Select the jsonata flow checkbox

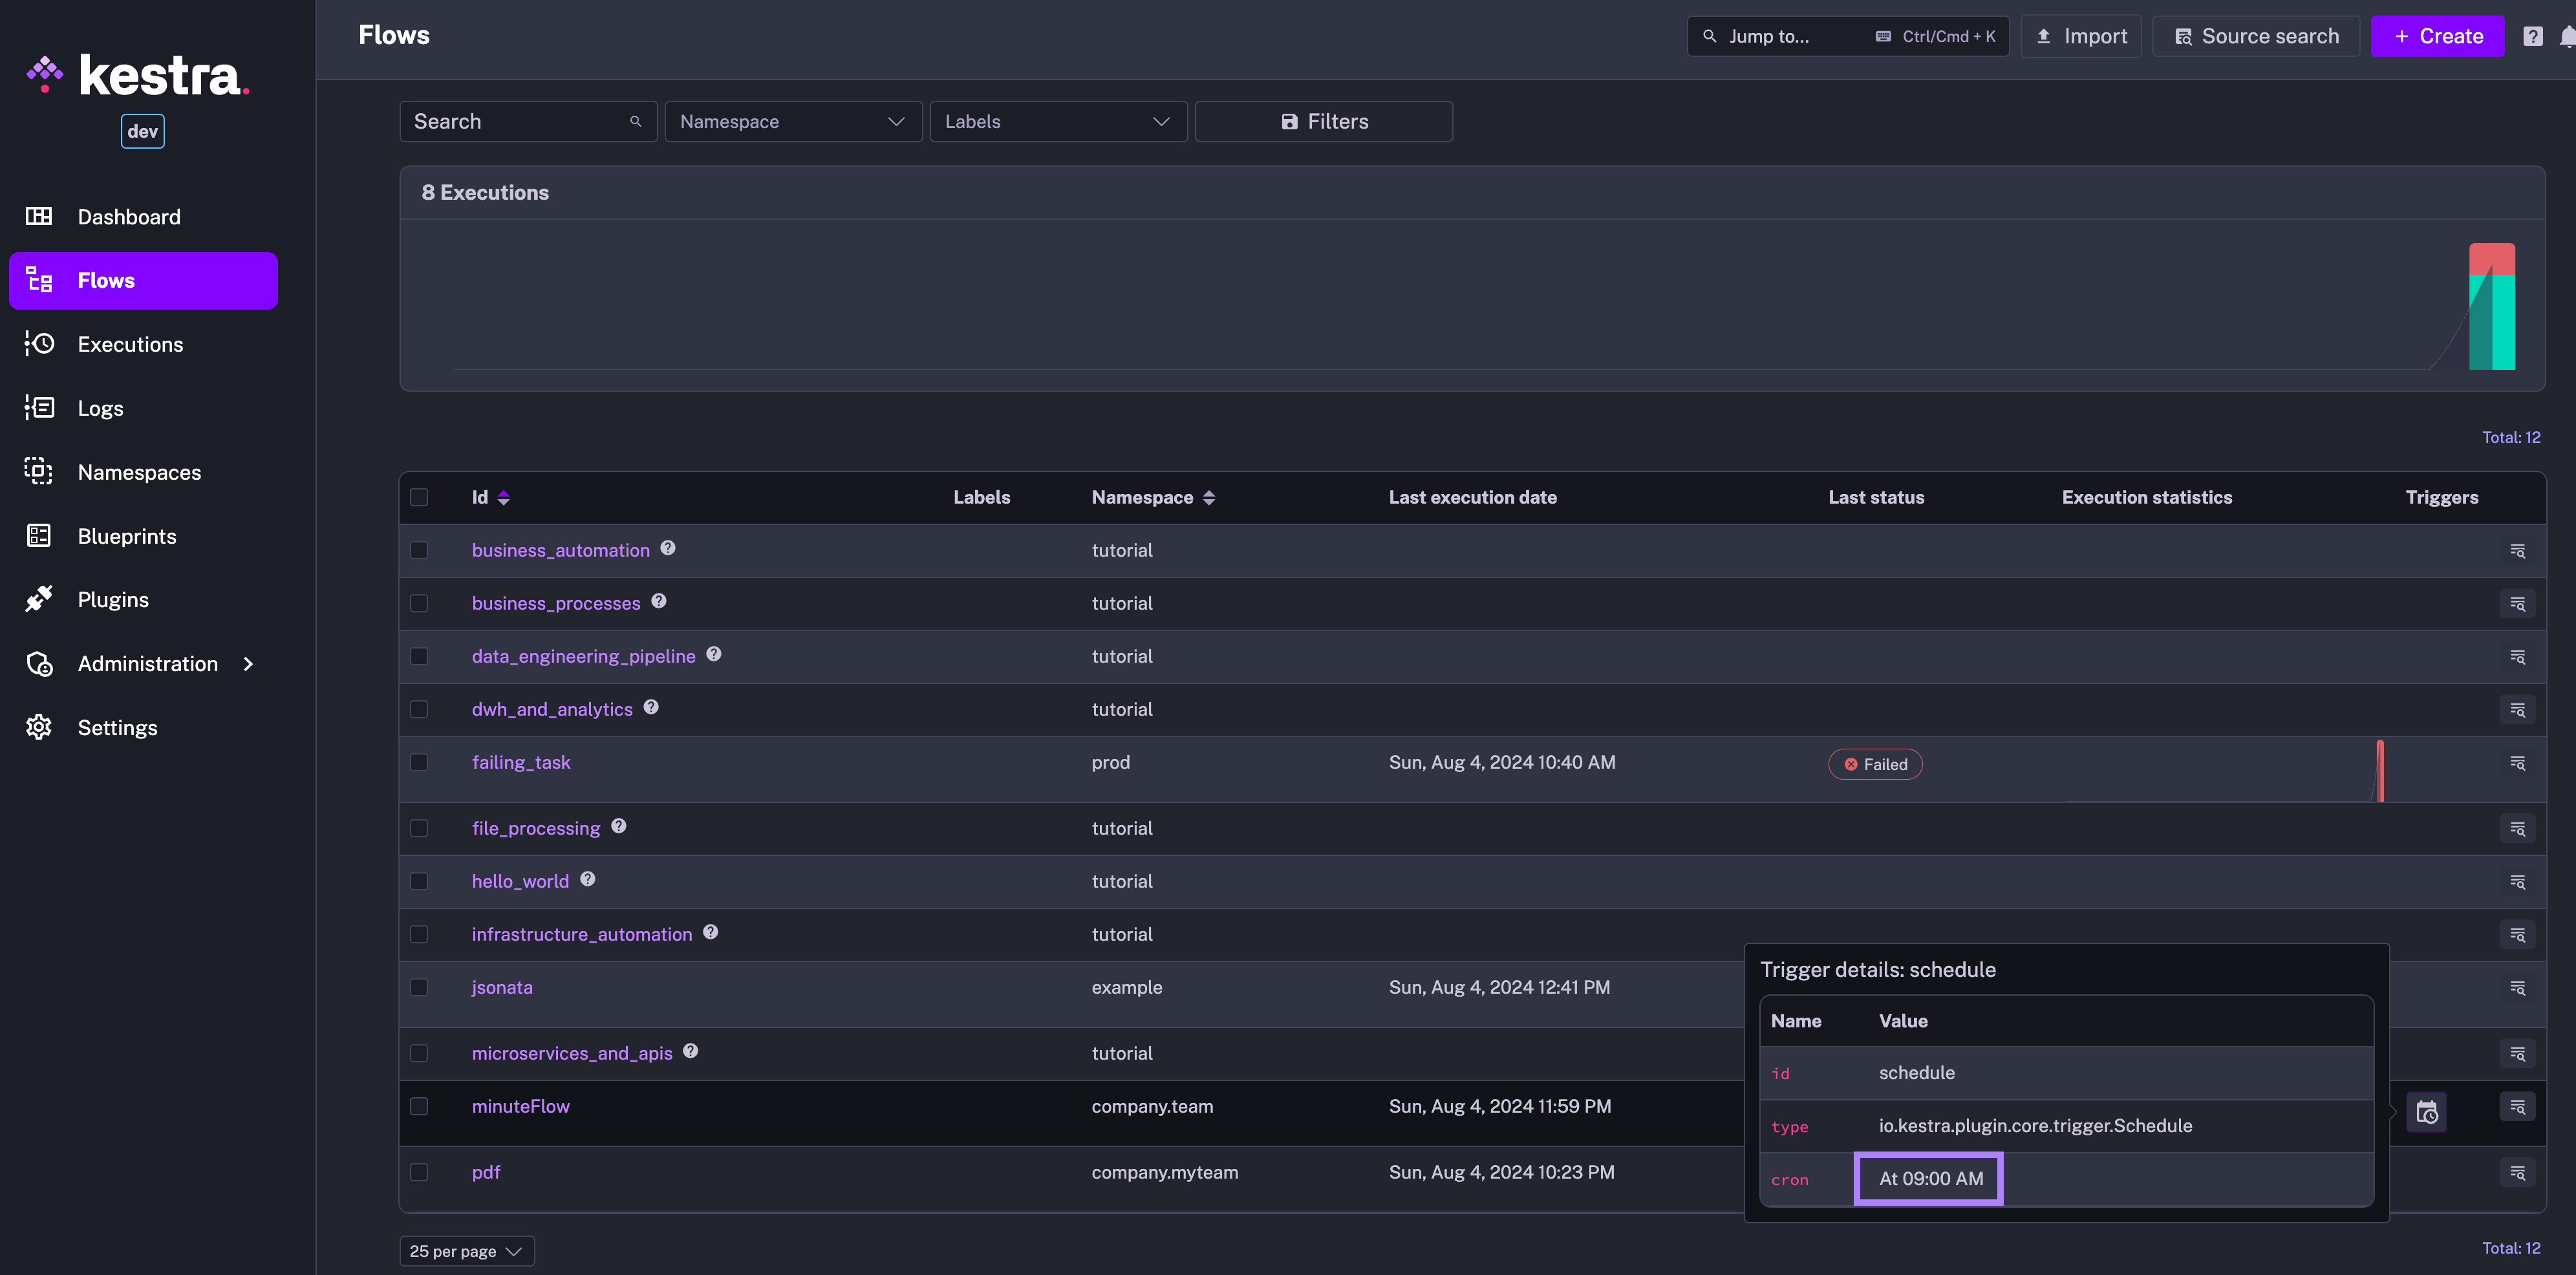419,987
